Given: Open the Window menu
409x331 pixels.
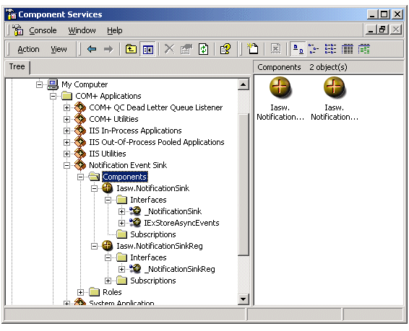Looking at the screenshot, I should [x=82, y=30].
